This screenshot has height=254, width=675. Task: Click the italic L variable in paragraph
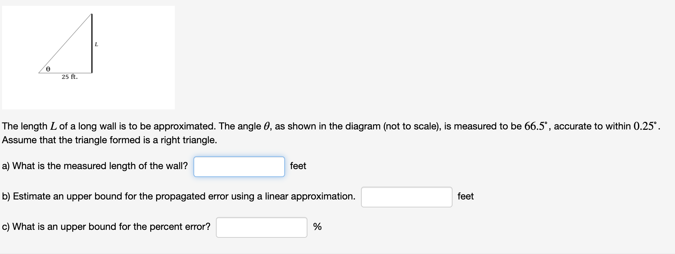pyautogui.click(x=53, y=126)
